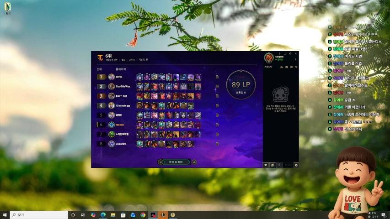This screenshot has width=390, height=219.
Task: Click the round icon right of Play Again
Action: click(194, 162)
